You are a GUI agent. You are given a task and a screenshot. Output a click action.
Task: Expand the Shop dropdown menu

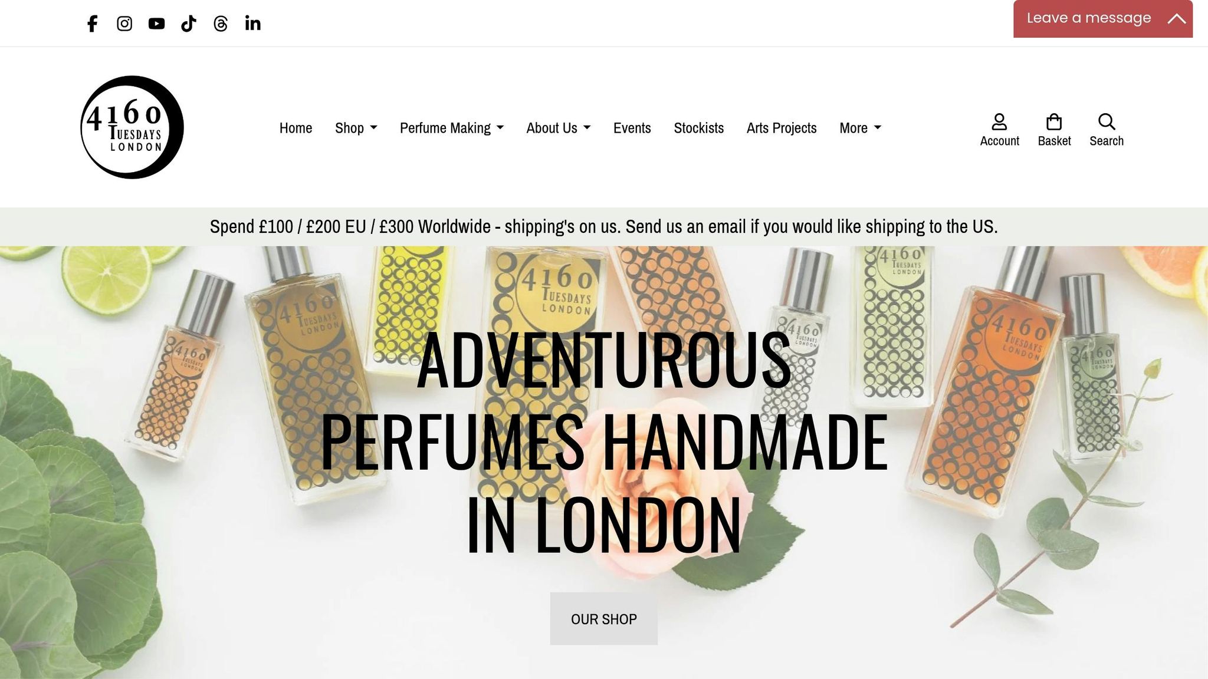click(356, 128)
